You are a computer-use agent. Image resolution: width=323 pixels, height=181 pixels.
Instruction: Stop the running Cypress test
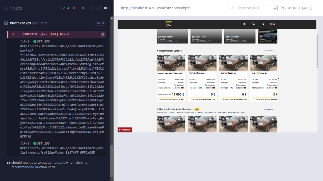coord(105,8)
